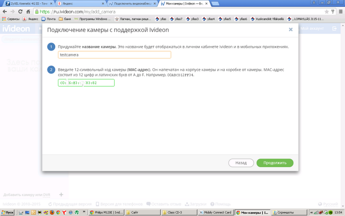The width and height of the screenshot is (345, 216).
Task: Click the plus icon to add camera
Action: coord(61,194)
